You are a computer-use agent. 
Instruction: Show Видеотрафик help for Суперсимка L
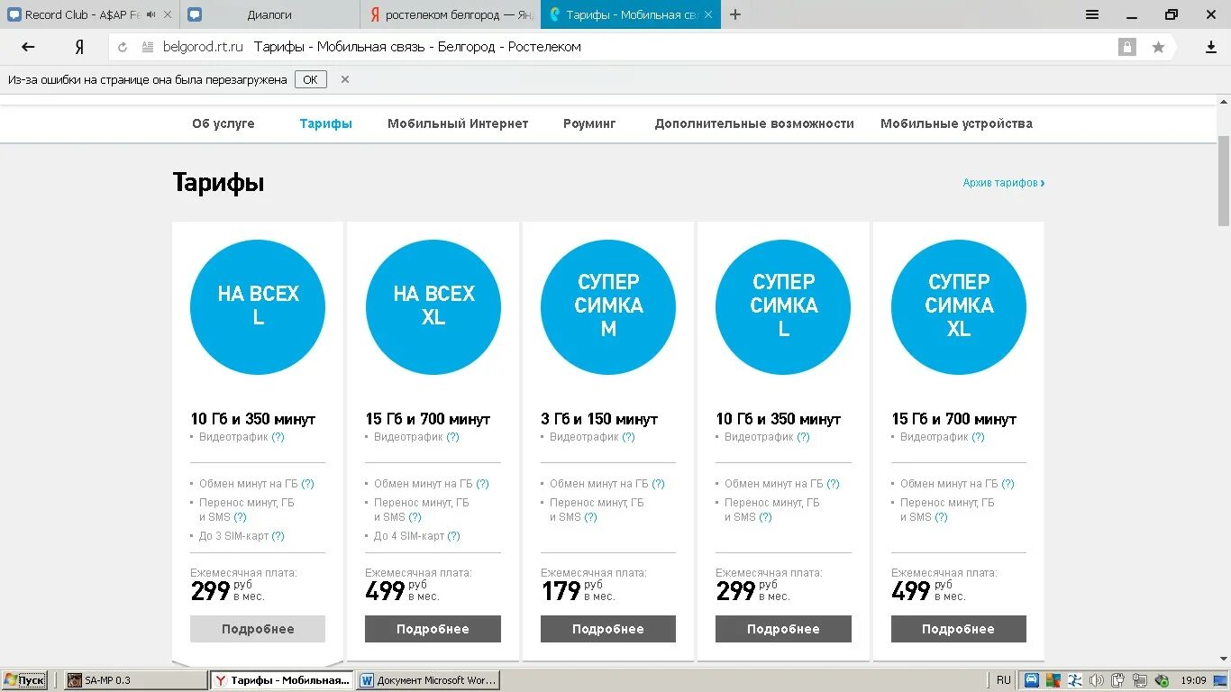[803, 437]
